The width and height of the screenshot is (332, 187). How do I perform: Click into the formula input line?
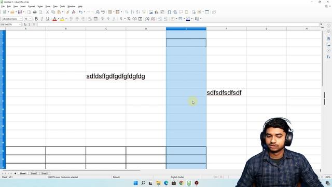(x=178, y=24)
